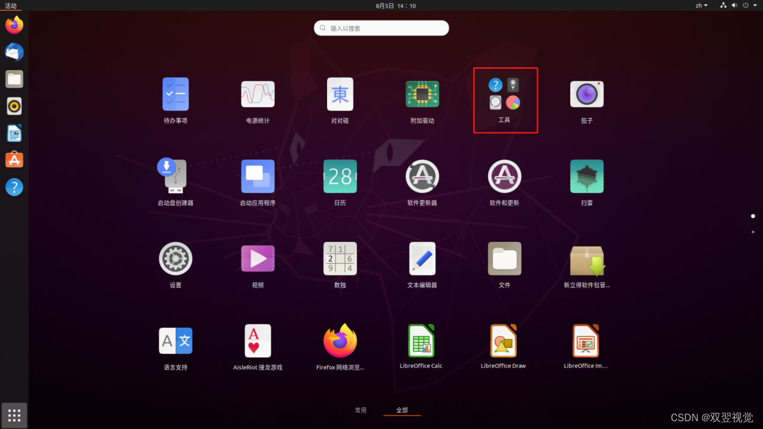Open the 设置 settings app

click(x=175, y=259)
